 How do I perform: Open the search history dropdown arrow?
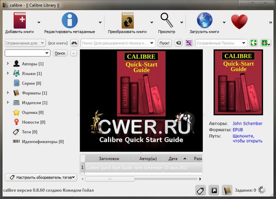(152, 43)
